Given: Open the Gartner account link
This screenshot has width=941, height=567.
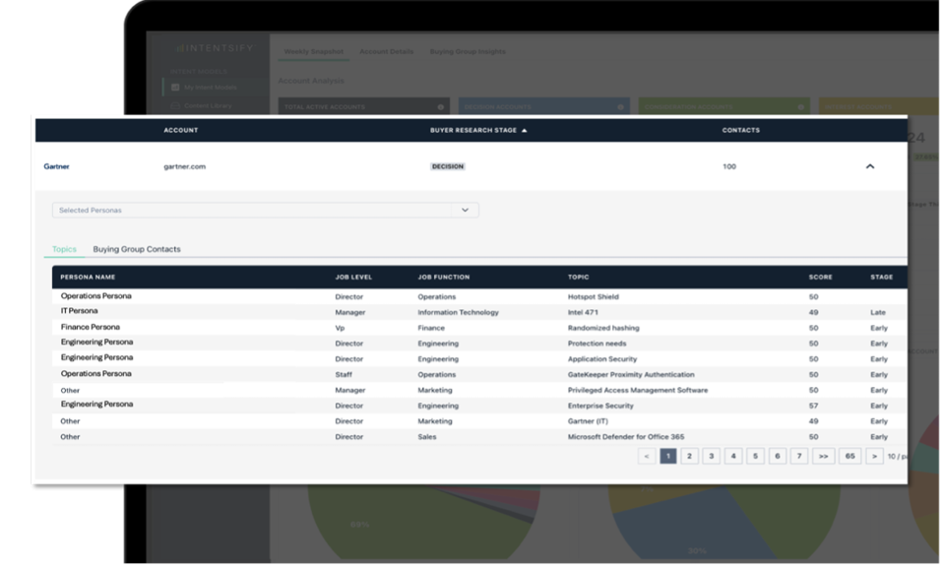Looking at the screenshot, I should tap(57, 166).
